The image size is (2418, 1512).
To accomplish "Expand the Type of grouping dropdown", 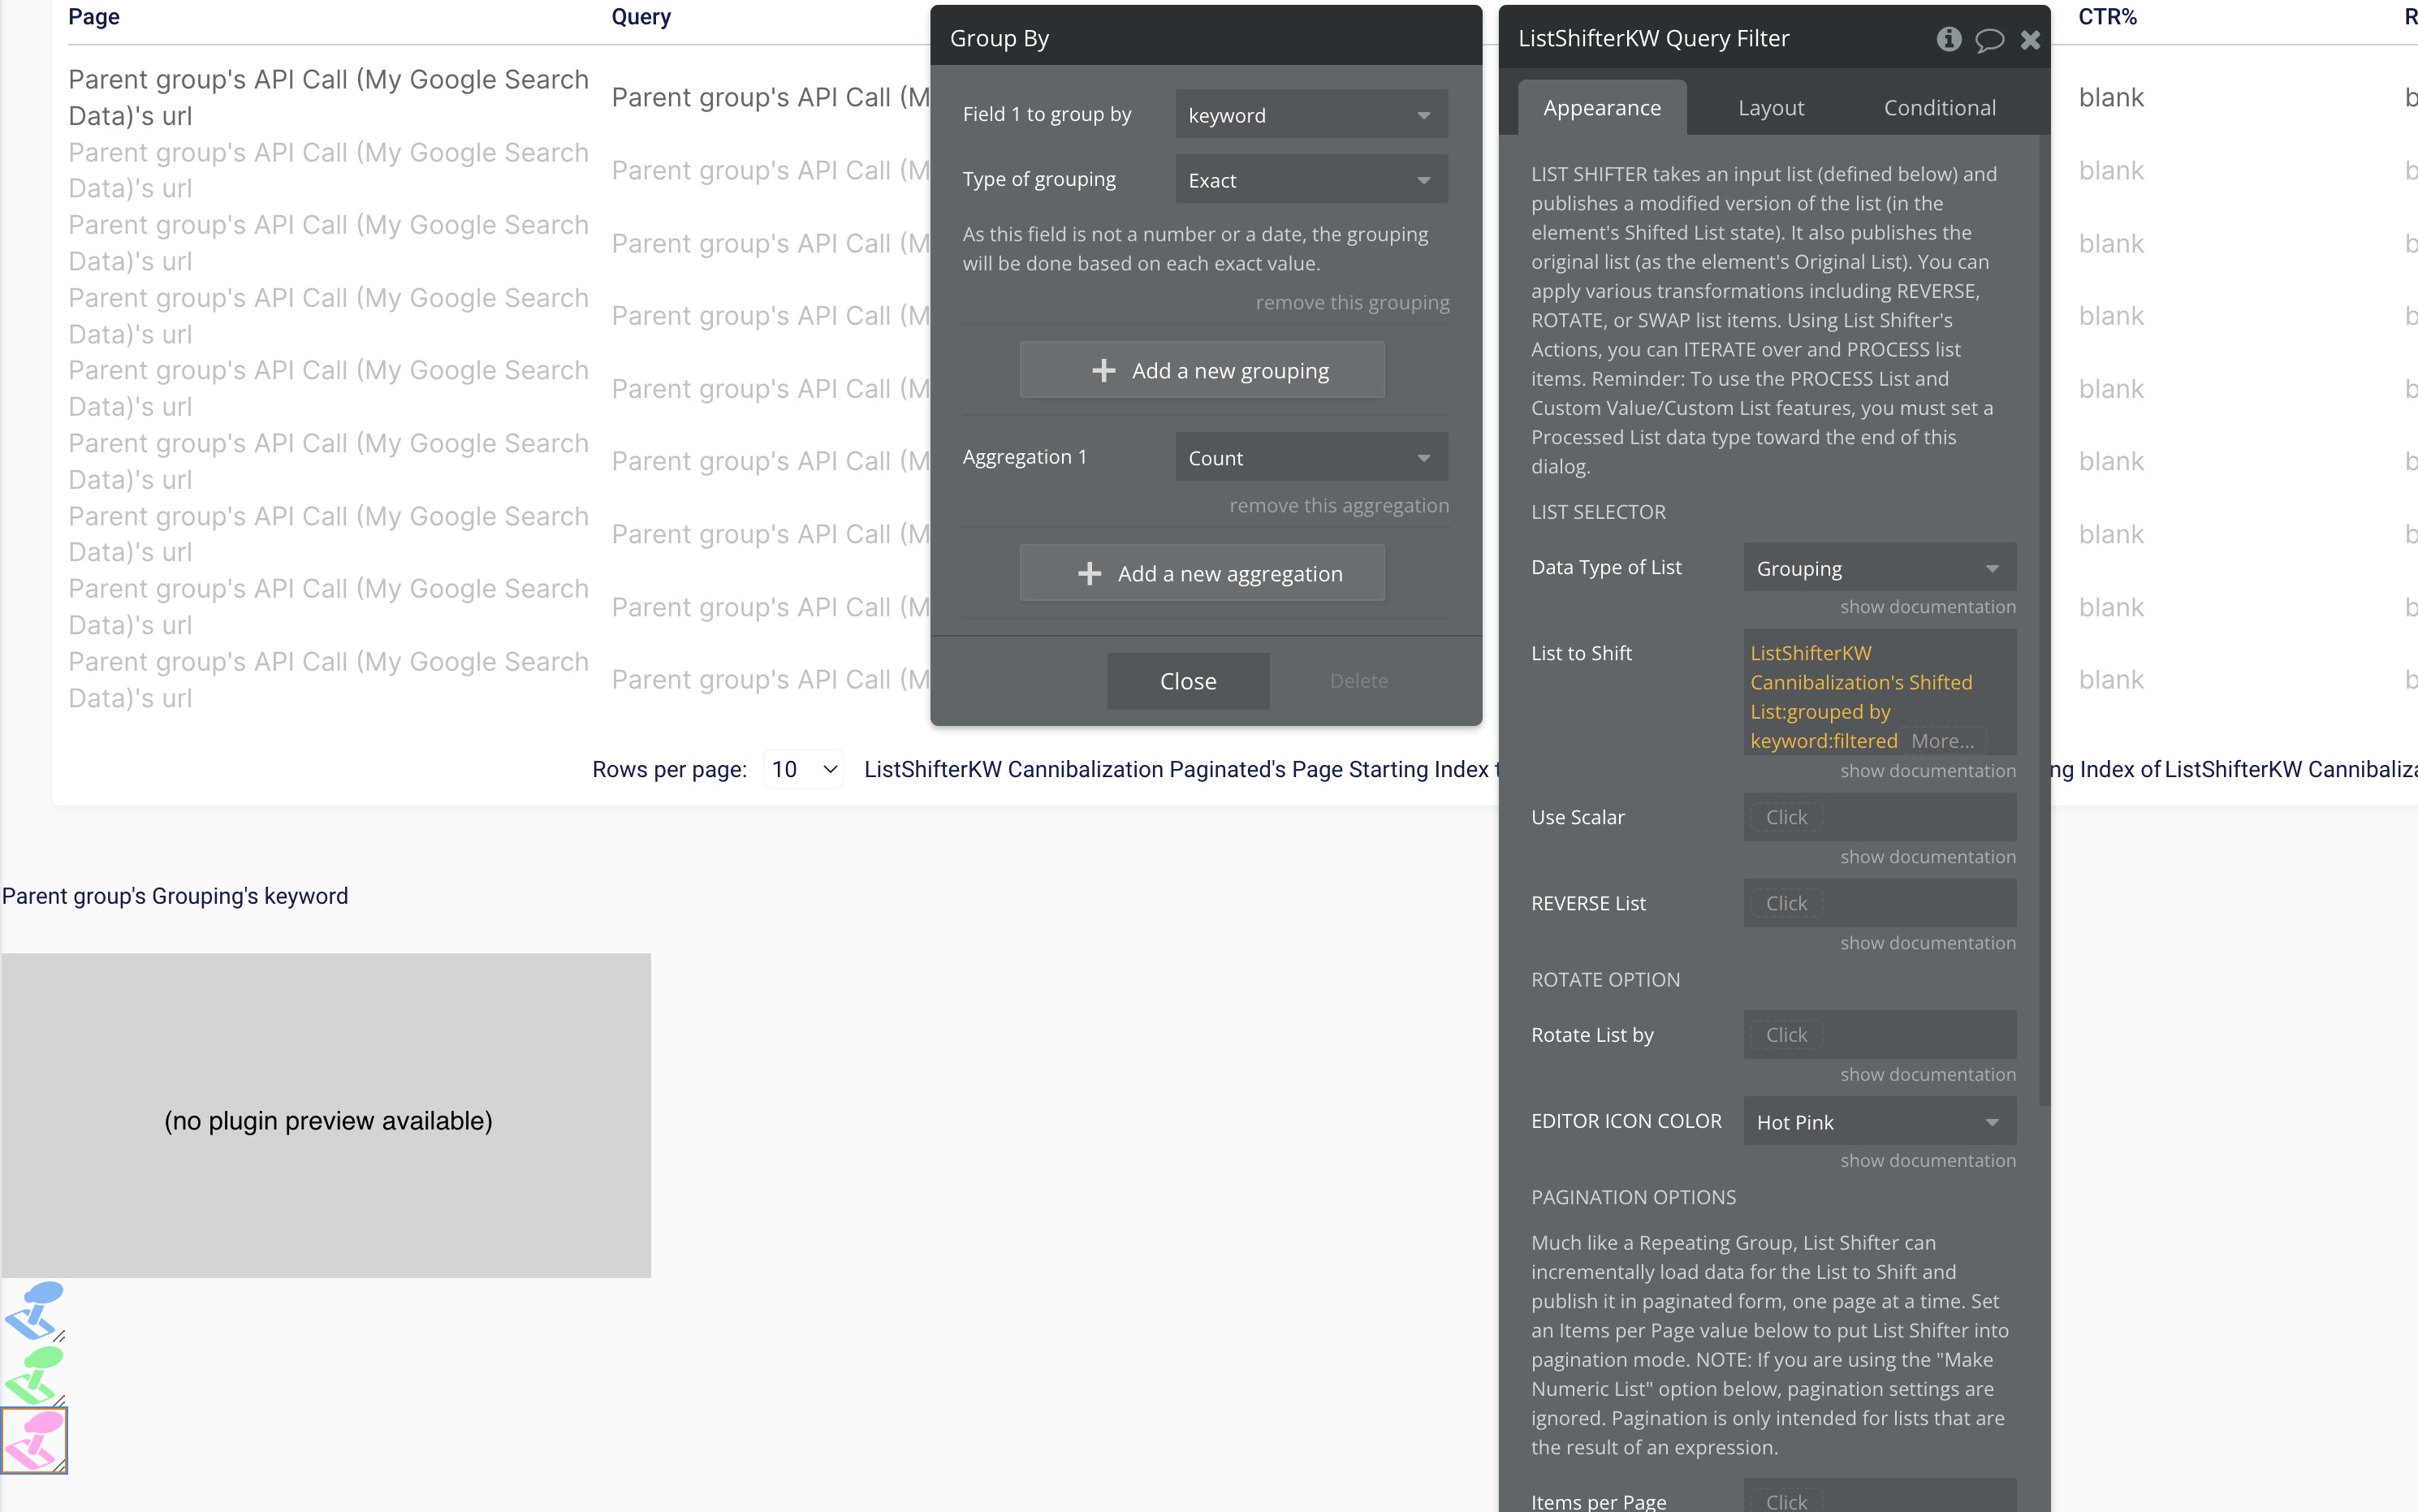I will [x=1310, y=180].
